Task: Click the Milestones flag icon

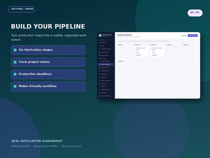Action: [x=100, y=77]
